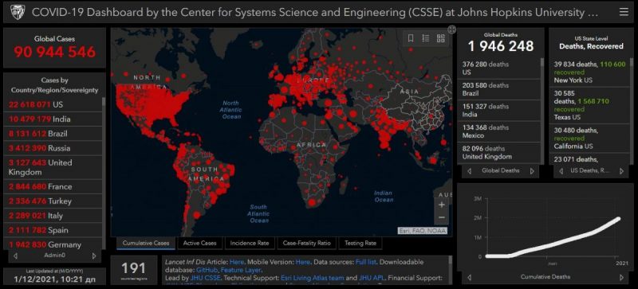Click the Global Deaths total 1 946 248
The height and width of the screenshot is (289, 638).
tap(501, 46)
